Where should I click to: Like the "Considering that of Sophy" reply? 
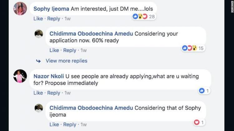tap(54, 124)
